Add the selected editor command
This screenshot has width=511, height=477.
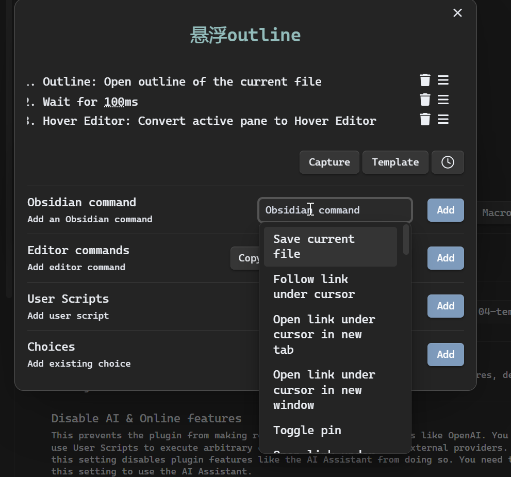click(x=446, y=258)
